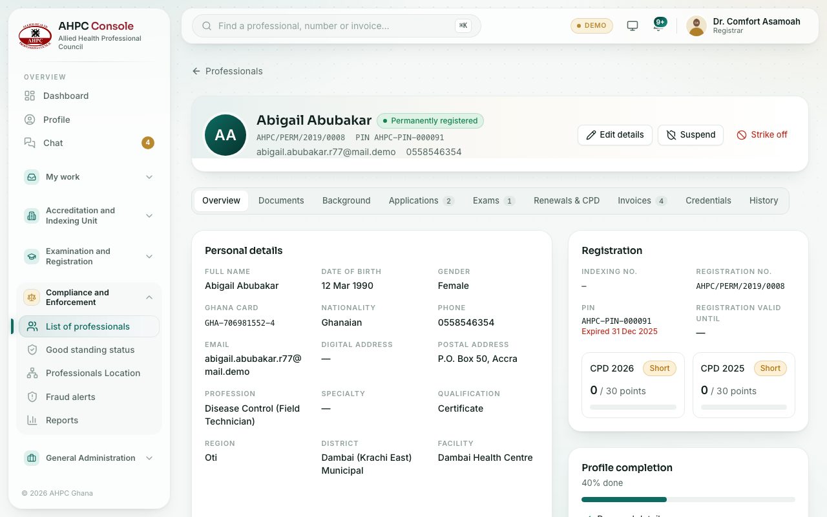Viewport: 827px width, 517px height.
Task: Switch to the Background tab
Action: [346, 200]
